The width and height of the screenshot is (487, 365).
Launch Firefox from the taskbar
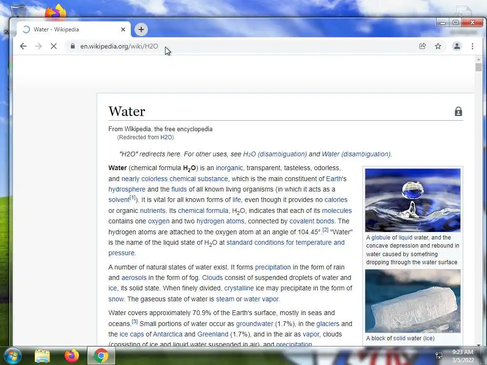[72, 355]
